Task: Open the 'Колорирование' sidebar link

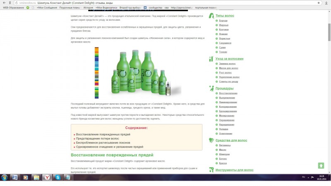Action: [x=228, y=107]
